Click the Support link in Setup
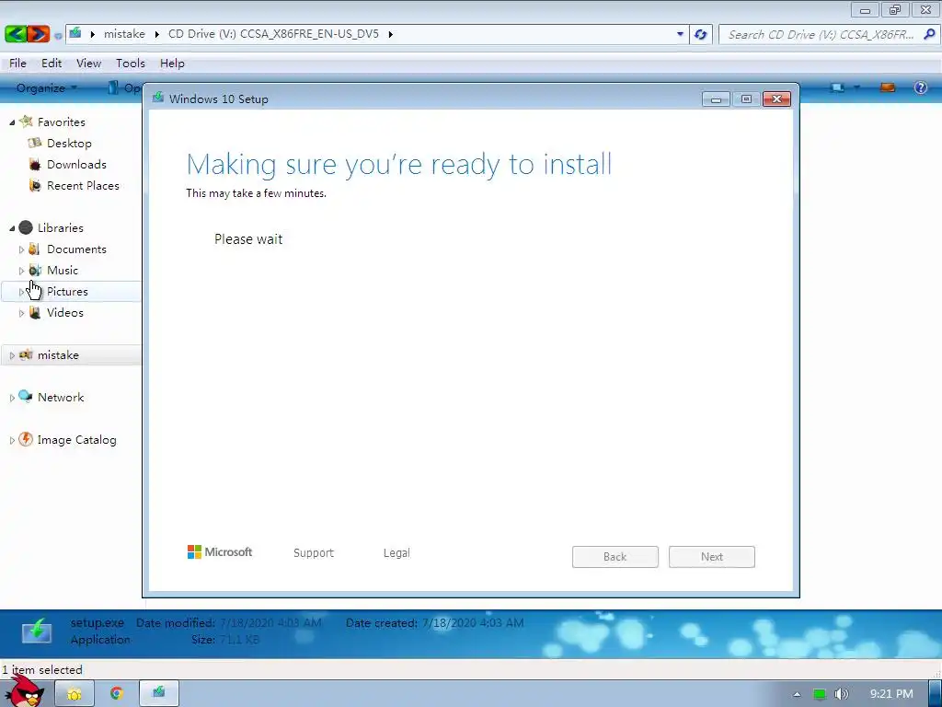The image size is (942, 707). pos(314,552)
